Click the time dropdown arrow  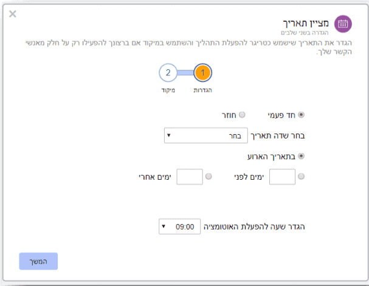(x=164, y=226)
